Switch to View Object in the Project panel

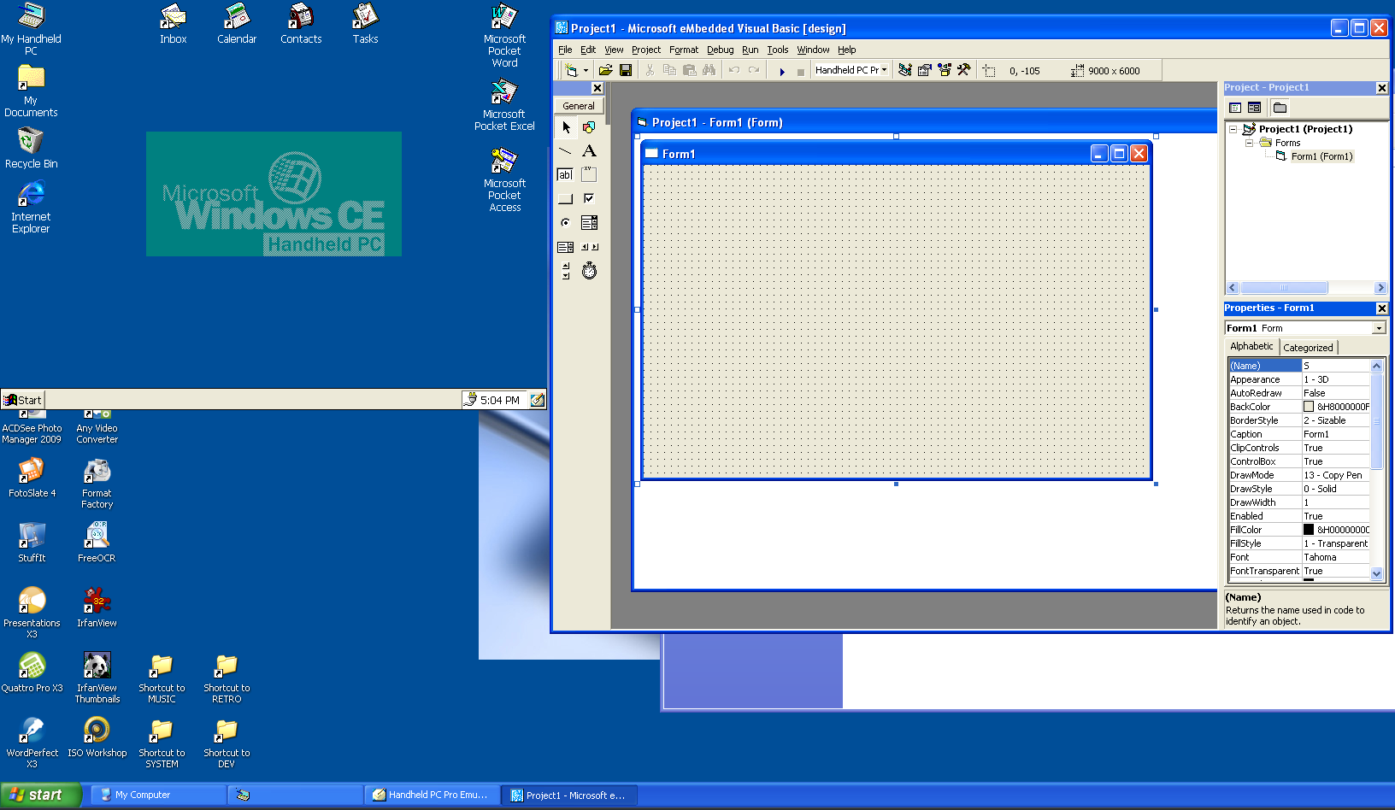pyautogui.click(x=1254, y=108)
